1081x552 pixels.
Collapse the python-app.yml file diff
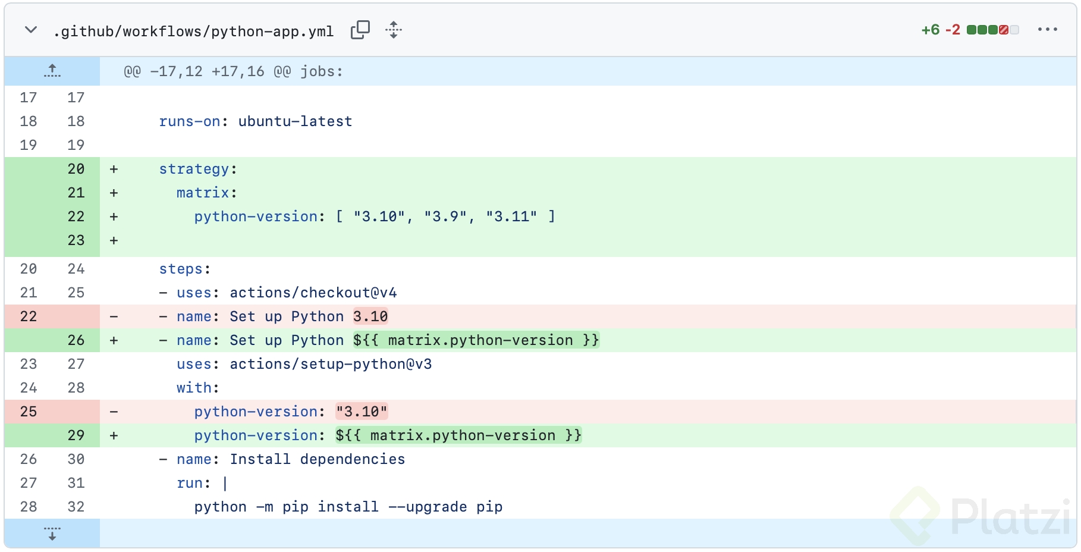pos(31,30)
